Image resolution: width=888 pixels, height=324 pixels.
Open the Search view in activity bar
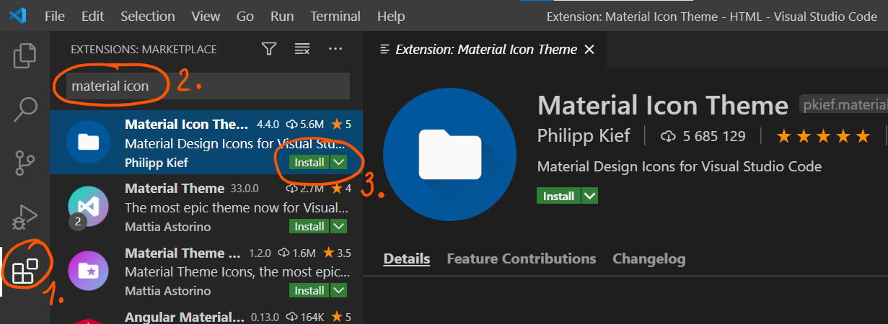pos(25,109)
